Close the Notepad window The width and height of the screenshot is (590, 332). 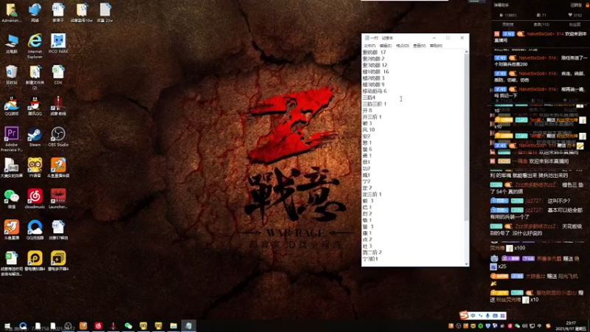pyautogui.click(x=462, y=38)
